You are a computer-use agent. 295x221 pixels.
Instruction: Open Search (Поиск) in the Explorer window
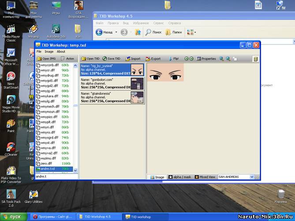tap(153, 32)
